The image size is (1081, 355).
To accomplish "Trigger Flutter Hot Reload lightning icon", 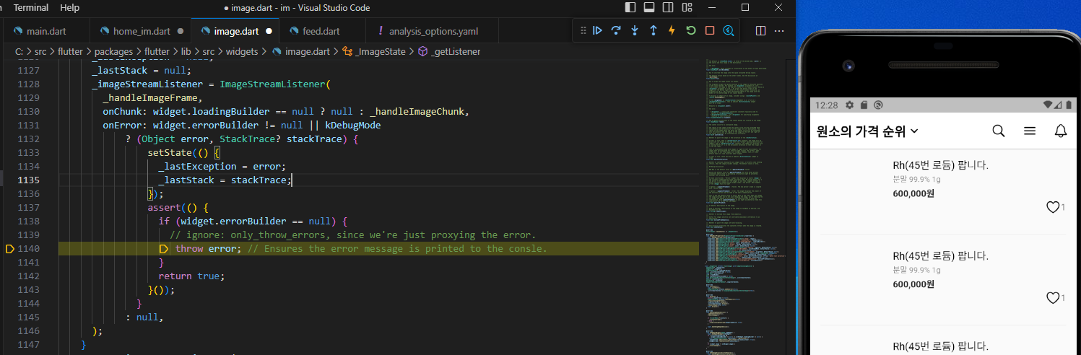I will tap(672, 30).
